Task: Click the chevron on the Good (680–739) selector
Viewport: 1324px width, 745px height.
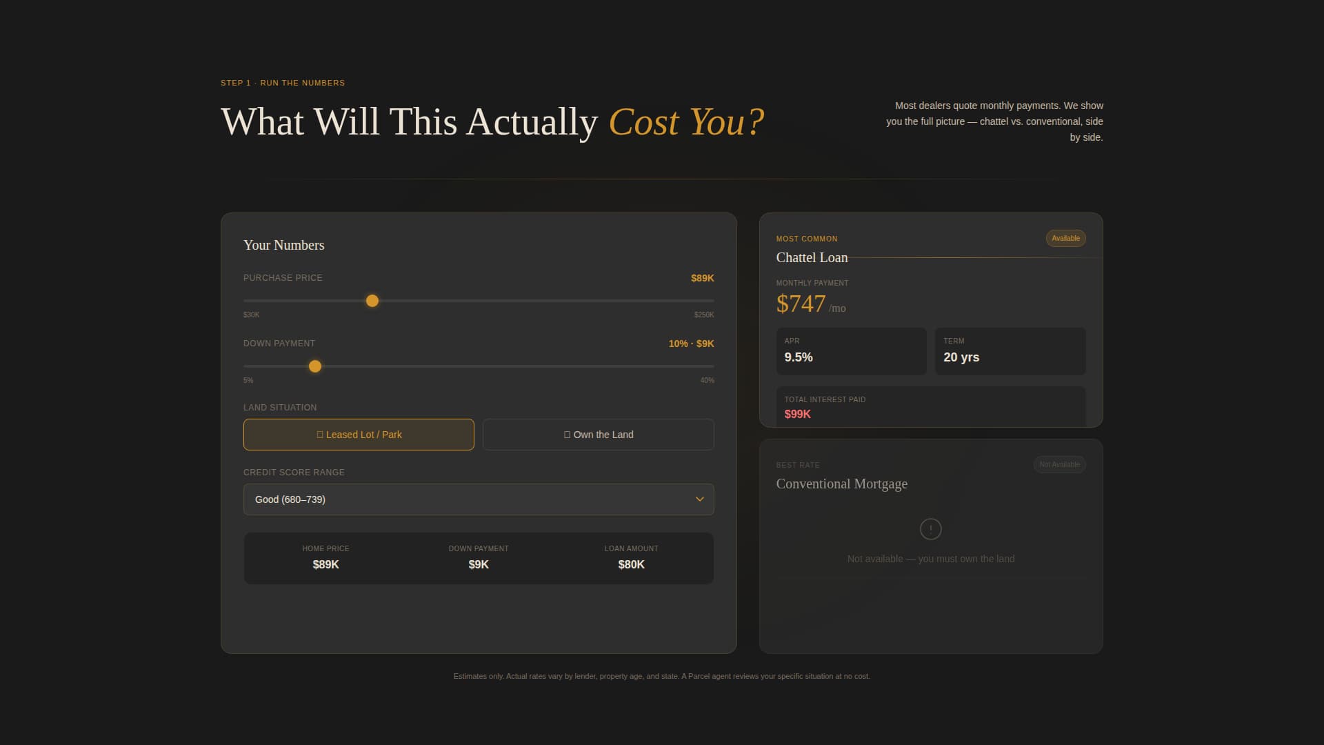Action: point(699,499)
